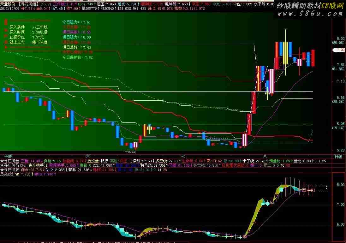
Task: Click the 六 month marker on timeline
Action: pos(88,156)
